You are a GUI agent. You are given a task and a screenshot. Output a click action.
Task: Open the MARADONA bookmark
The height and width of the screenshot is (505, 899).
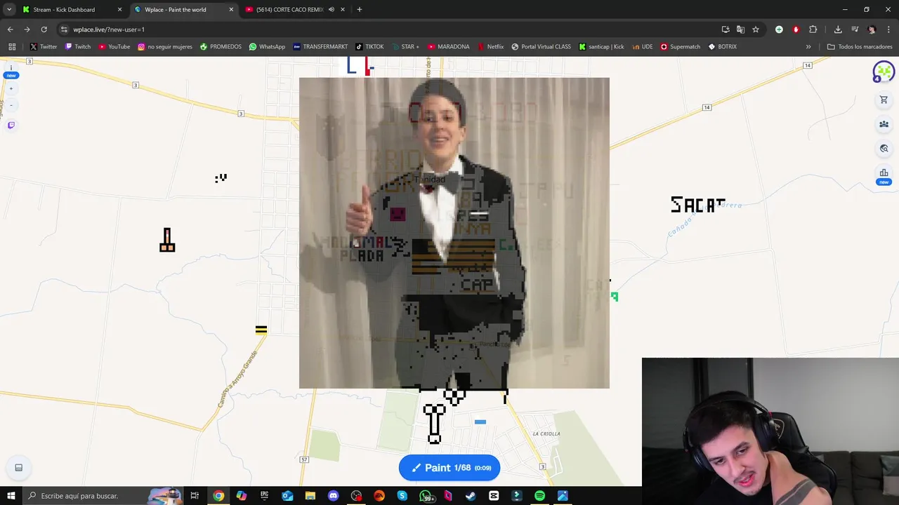click(448, 47)
